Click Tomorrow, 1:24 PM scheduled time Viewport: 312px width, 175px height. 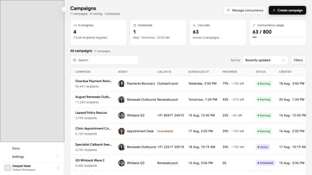[x=203, y=99]
